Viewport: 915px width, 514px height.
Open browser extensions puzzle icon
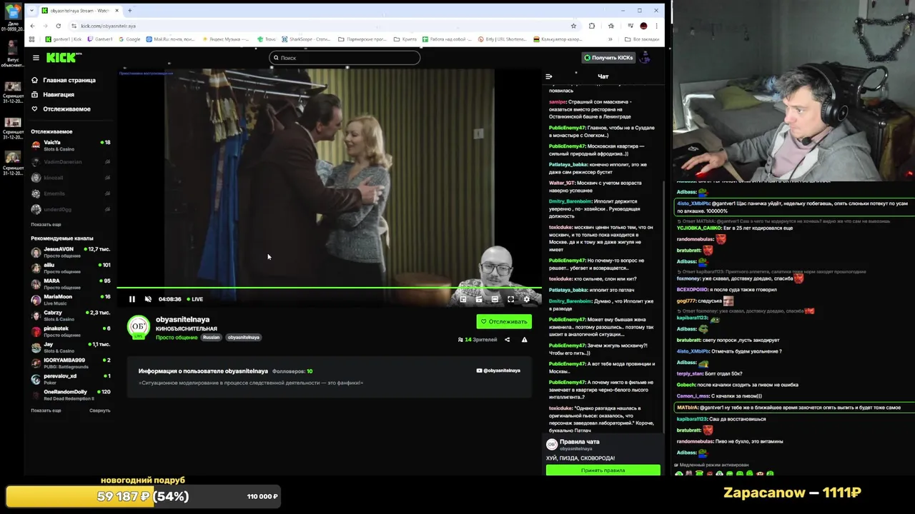[x=592, y=26]
